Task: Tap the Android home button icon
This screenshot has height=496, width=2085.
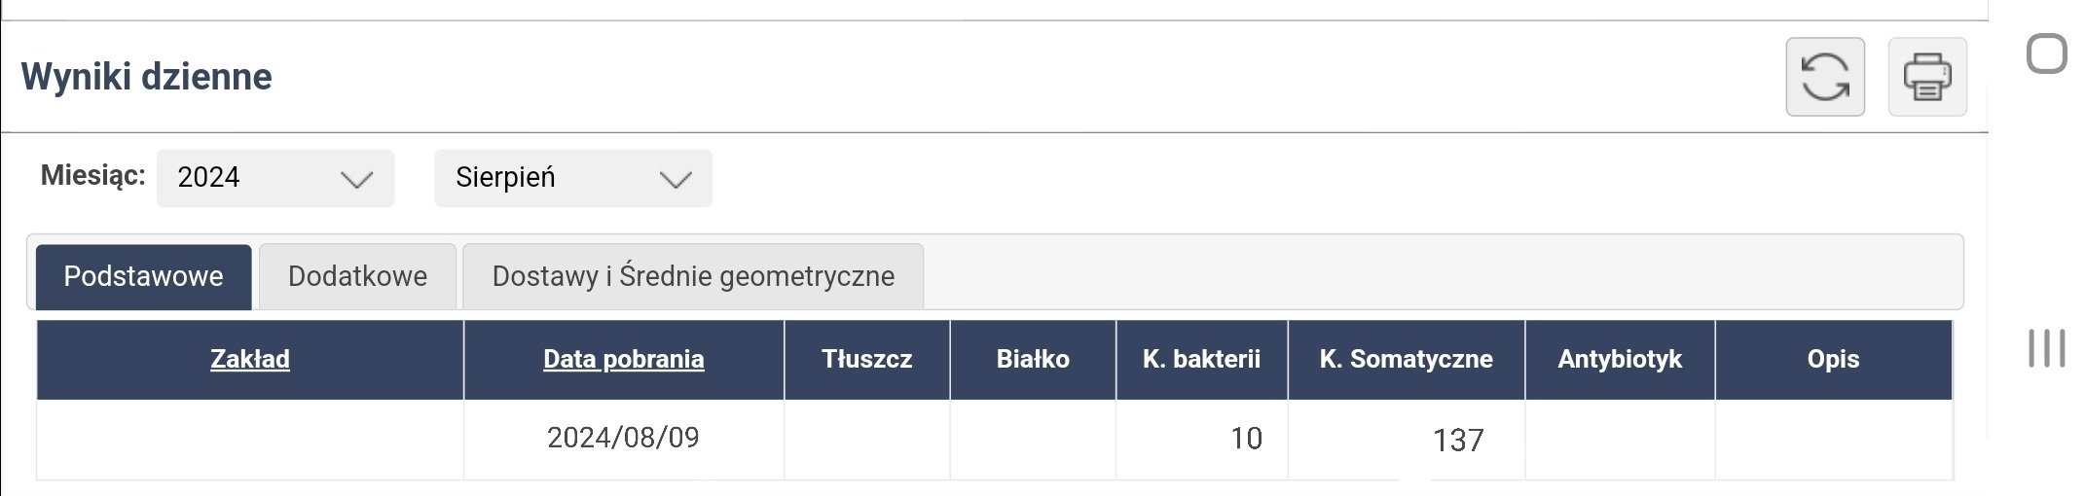Action: (x=2046, y=53)
